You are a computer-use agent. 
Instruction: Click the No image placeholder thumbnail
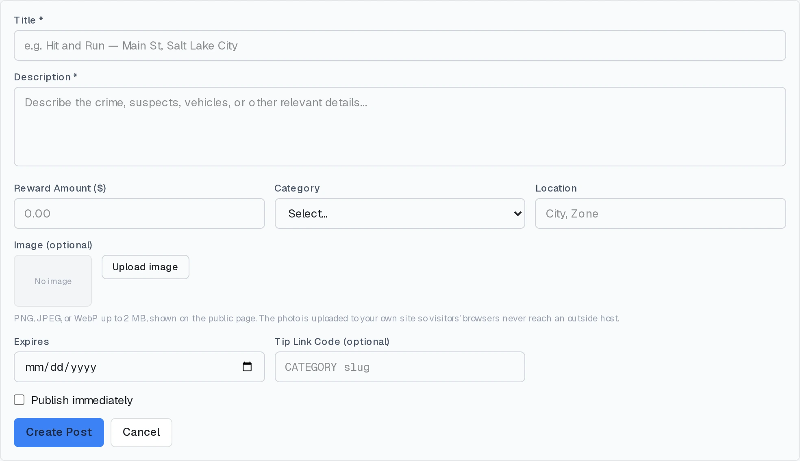(53, 281)
